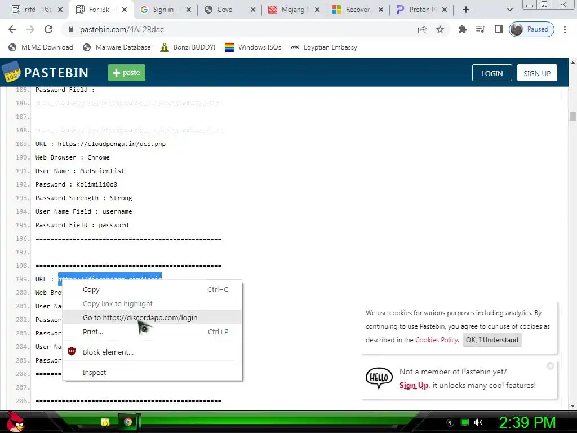
Task: Go back with the browser back arrow
Action: (12, 29)
